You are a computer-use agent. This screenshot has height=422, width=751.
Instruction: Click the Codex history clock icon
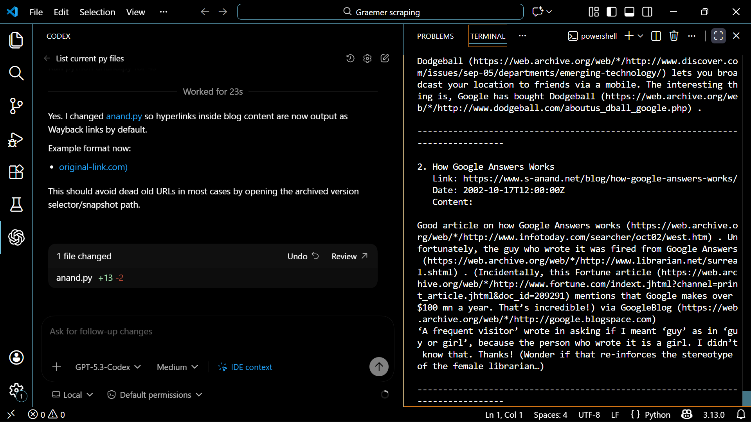coord(350,58)
